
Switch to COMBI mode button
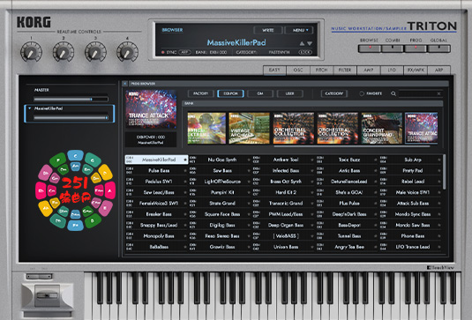[393, 48]
